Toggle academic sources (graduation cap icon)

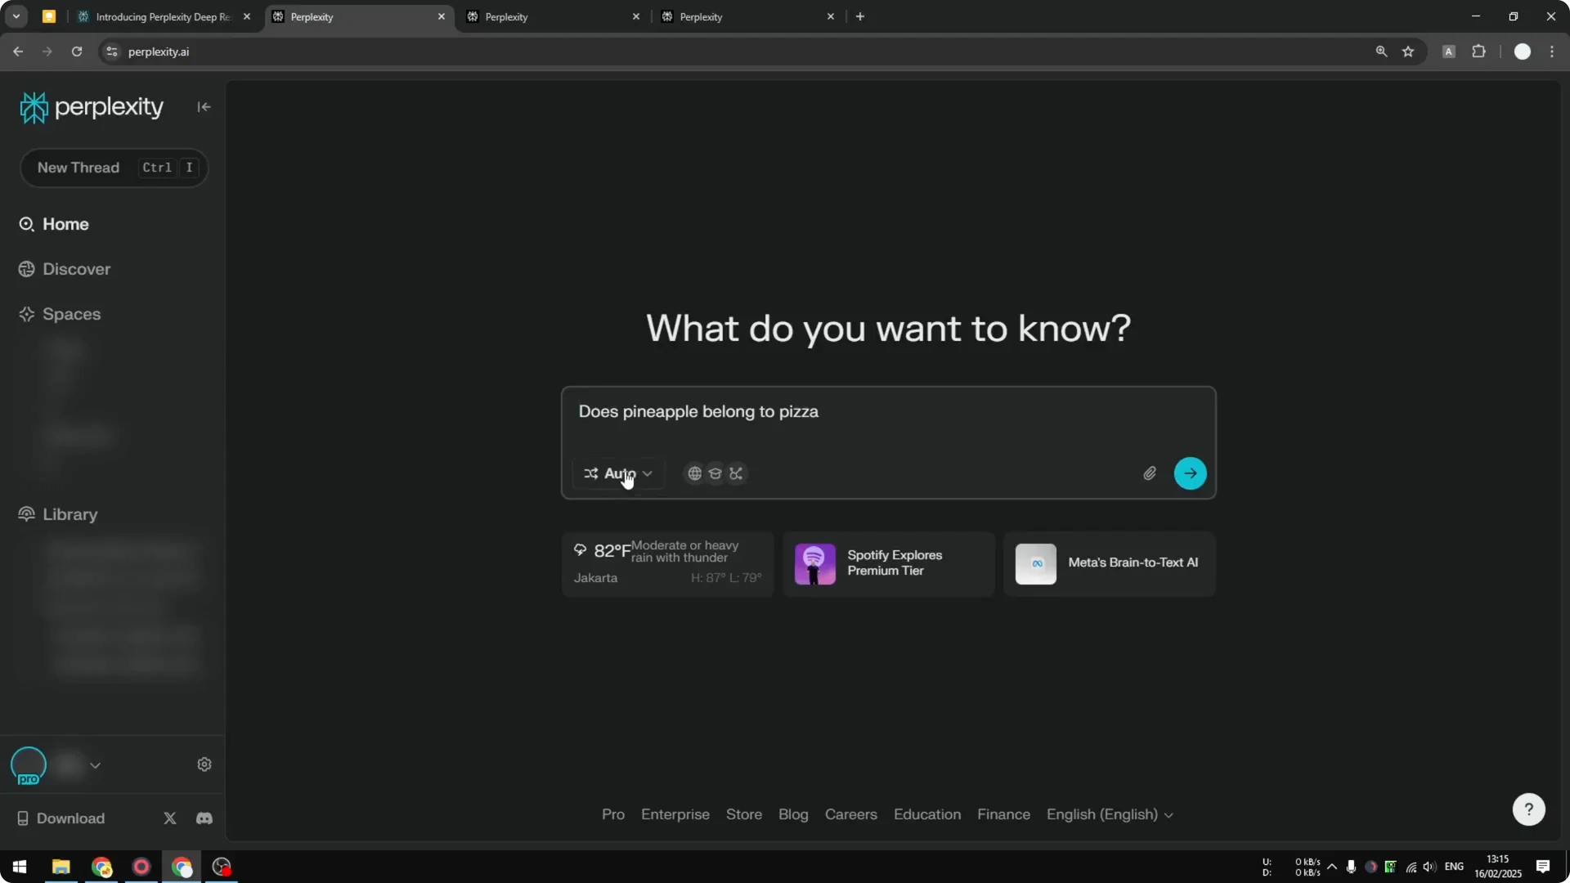point(715,473)
